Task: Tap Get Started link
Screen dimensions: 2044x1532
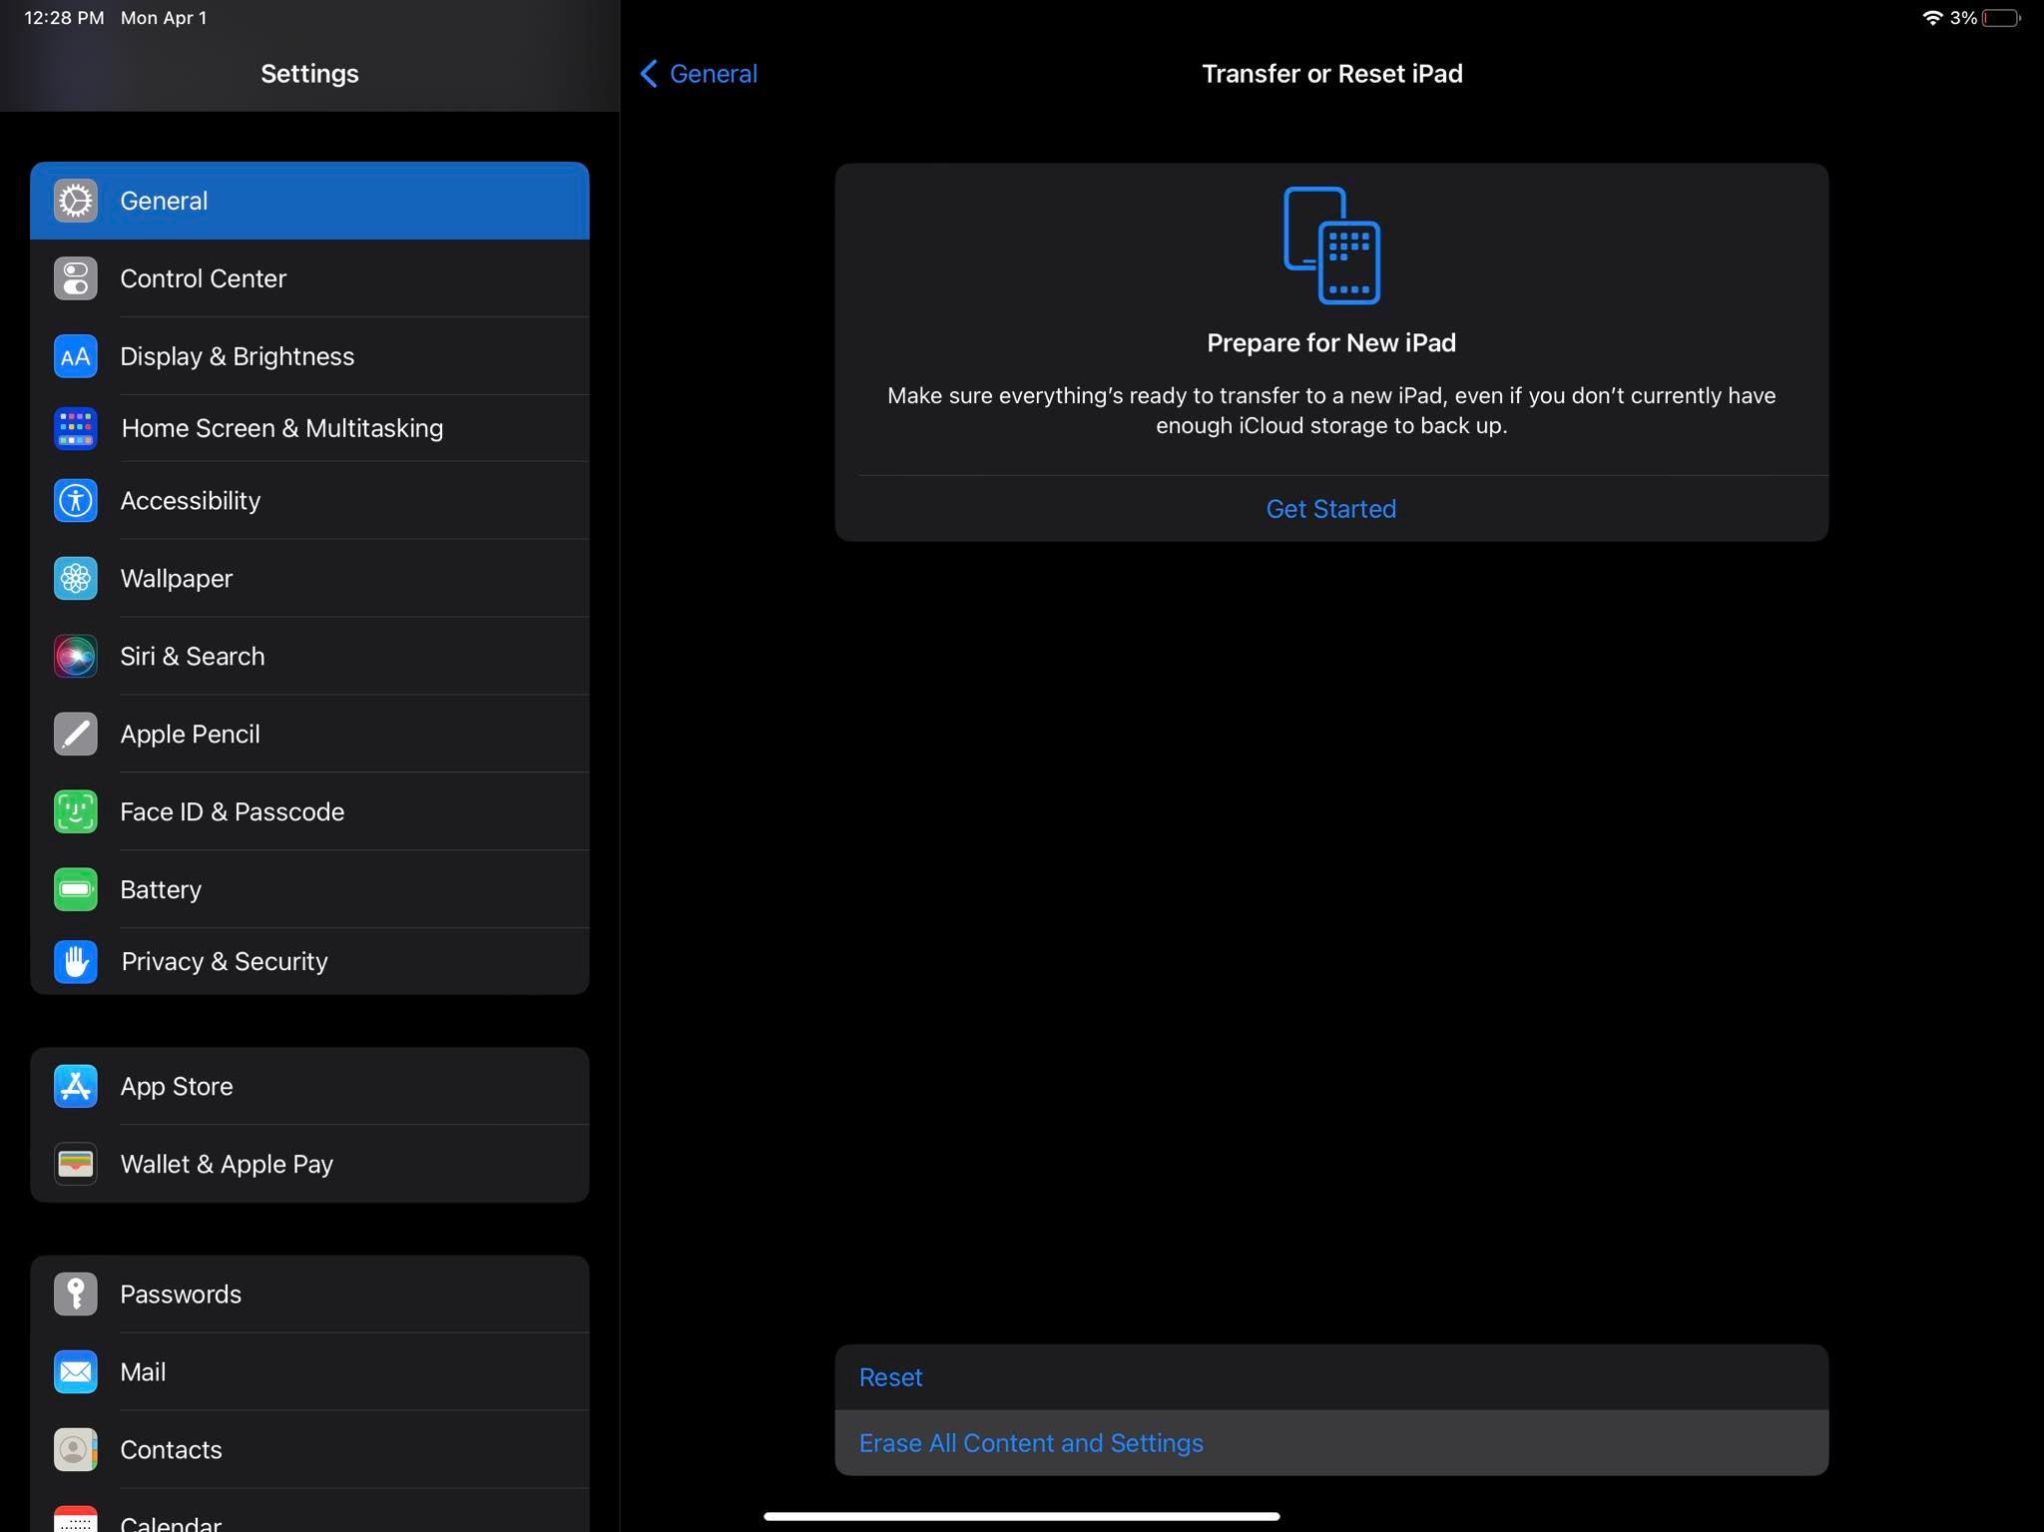Action: click(x=1330, y=509)
